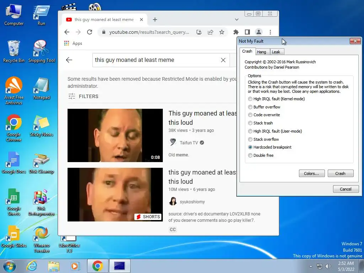Select Winaero Tweaker desktop shortcut
Screen dimensions: 364x273
[42, 239]
